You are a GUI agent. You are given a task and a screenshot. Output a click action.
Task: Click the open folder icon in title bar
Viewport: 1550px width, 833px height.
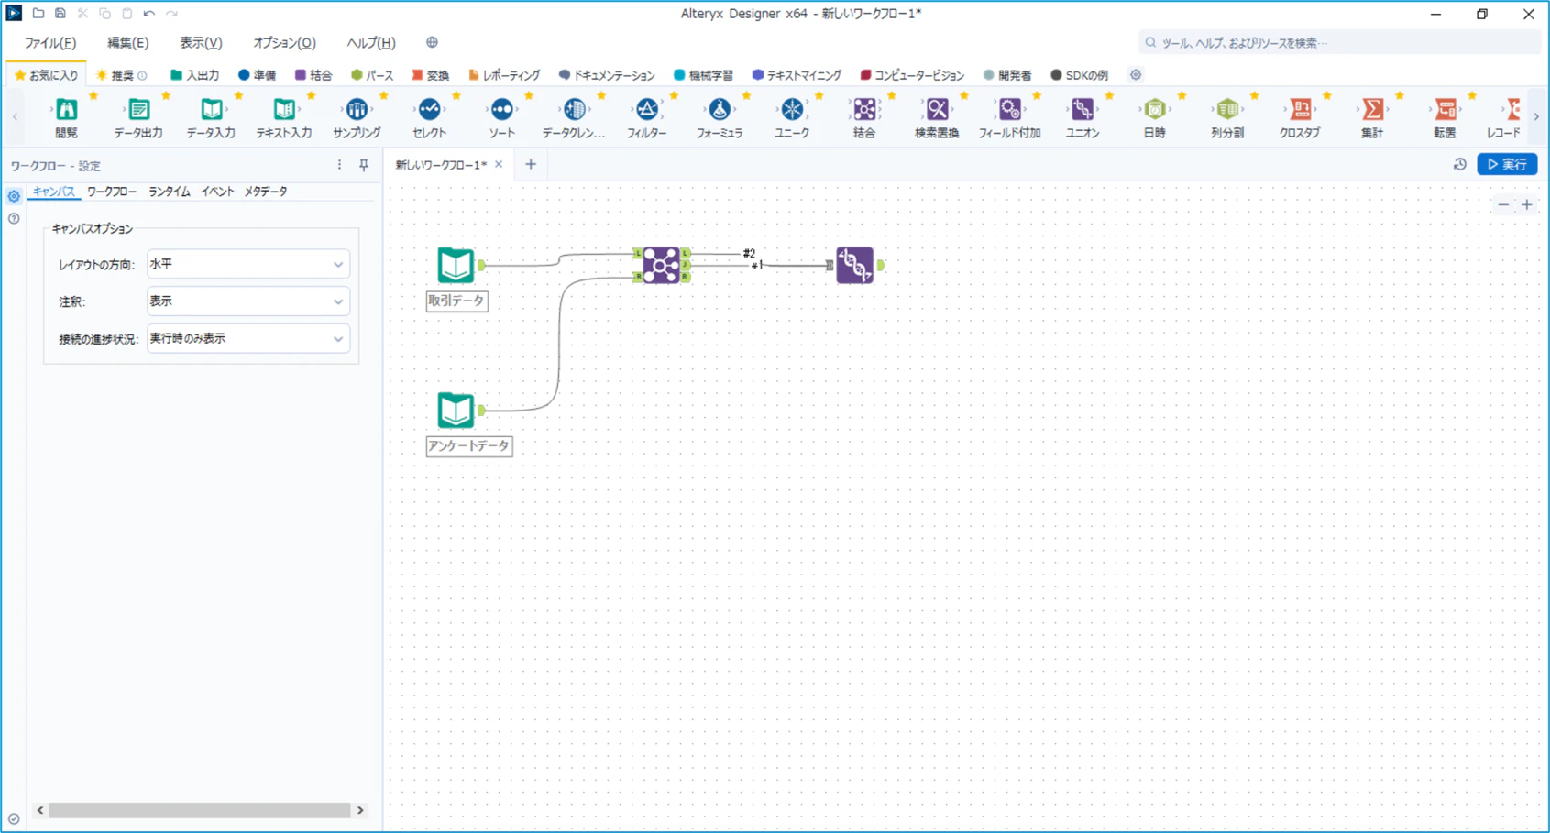[x=38, y=14]
